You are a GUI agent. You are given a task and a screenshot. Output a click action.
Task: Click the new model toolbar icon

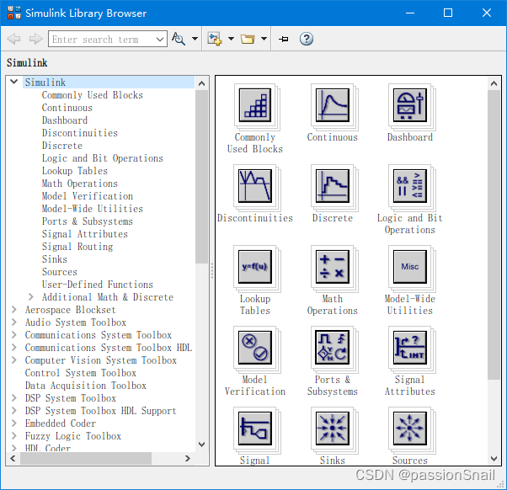point(215,39)
